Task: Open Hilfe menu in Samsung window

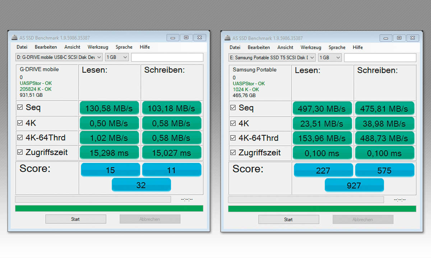Action: pyautogui.click(x=358, y=47)
